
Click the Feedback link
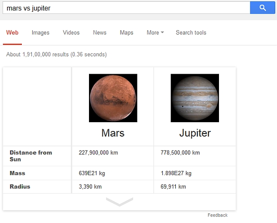tap(218, 215)
